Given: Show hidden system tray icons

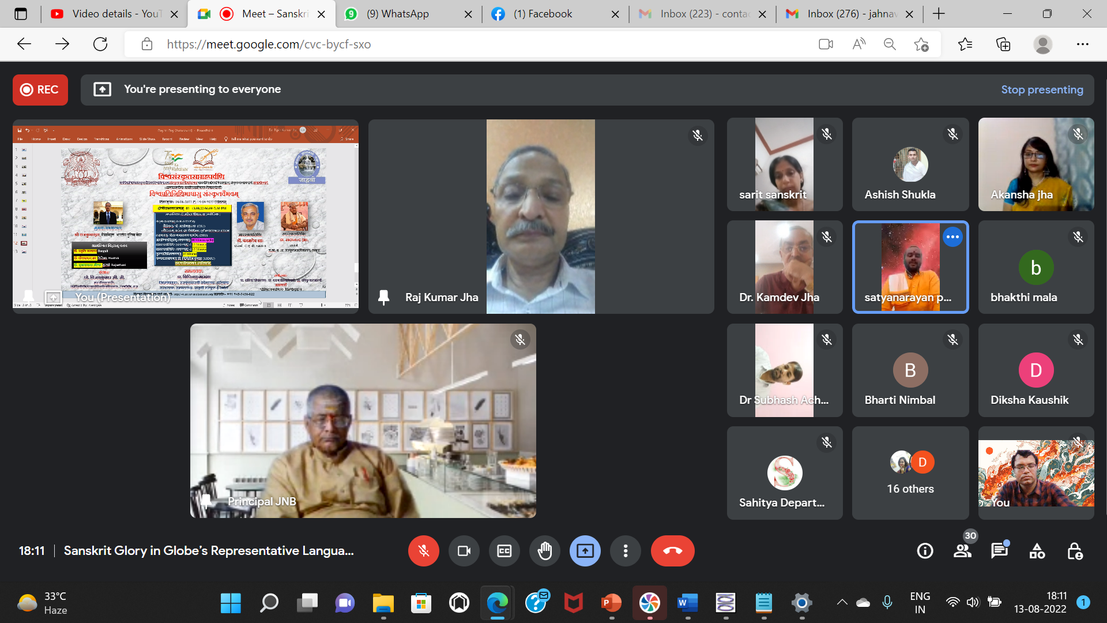Looking at the screenshot, I should (842, 603).
